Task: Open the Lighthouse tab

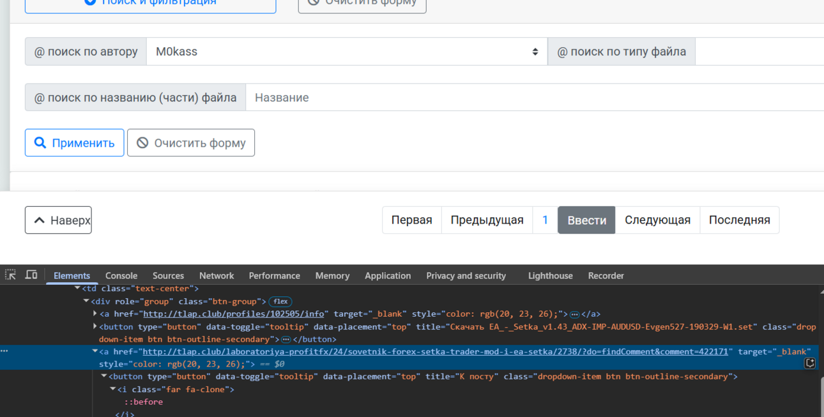Action: 551,276
